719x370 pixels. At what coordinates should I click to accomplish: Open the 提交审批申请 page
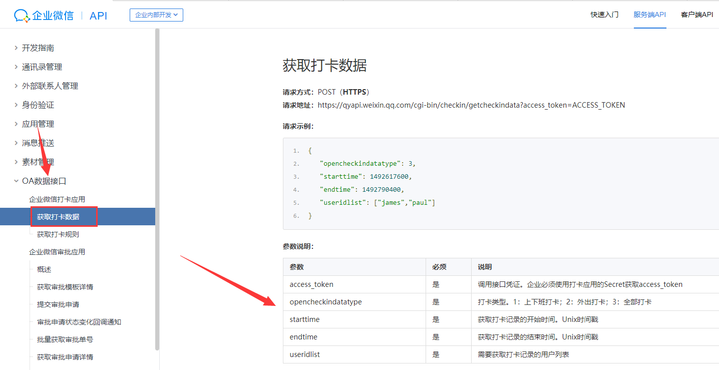(58, 304)
